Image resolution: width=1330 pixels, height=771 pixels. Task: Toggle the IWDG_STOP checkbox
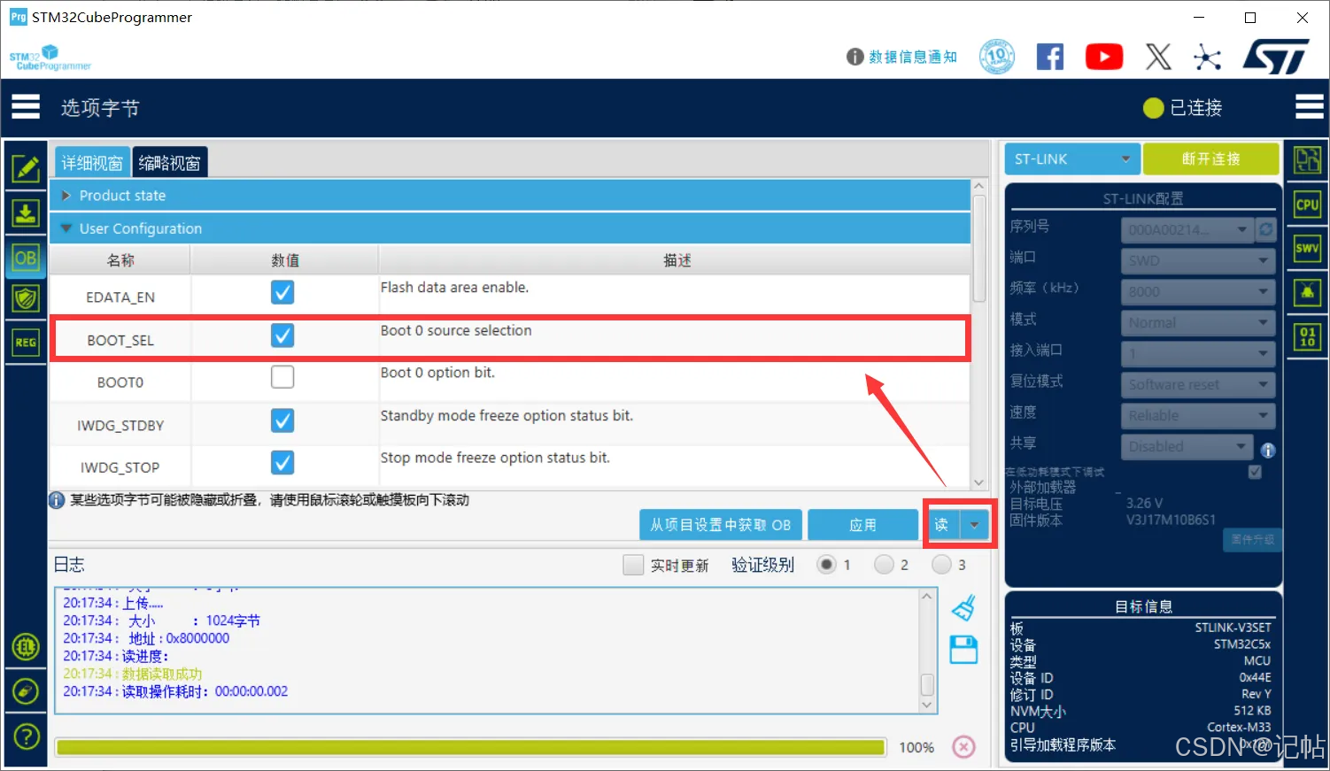coord(282,462)
